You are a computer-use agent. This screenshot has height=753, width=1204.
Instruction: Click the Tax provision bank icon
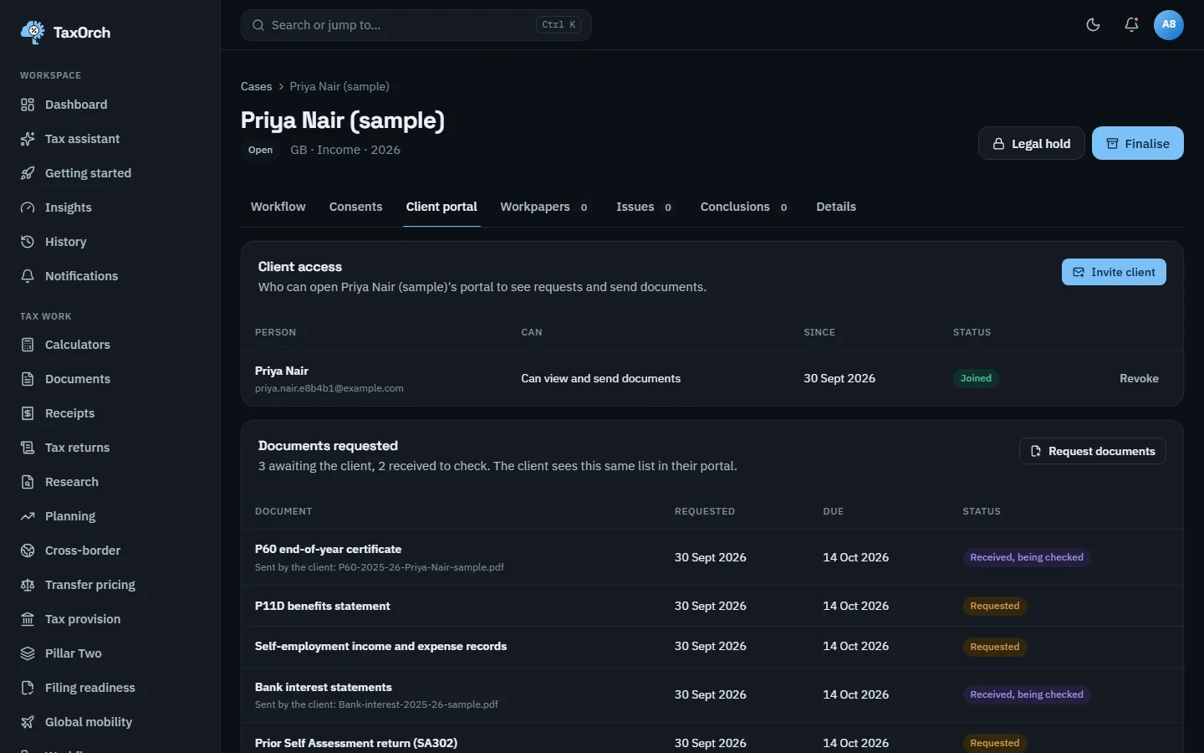tap(28, 619)
